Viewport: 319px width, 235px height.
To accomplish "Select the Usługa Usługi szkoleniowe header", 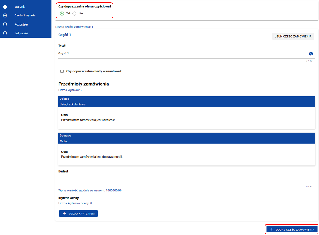I will pos(186,102).
